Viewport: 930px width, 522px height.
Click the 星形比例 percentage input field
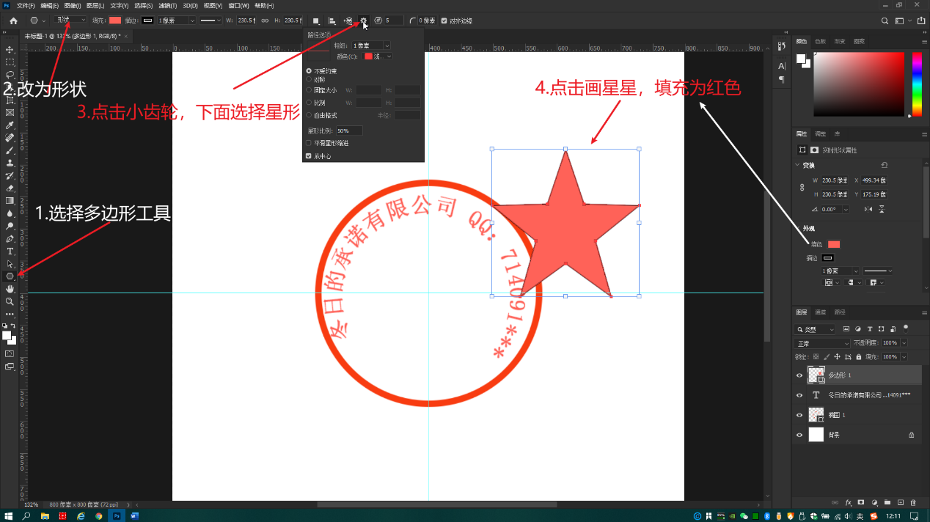click(x=349, y=130)
